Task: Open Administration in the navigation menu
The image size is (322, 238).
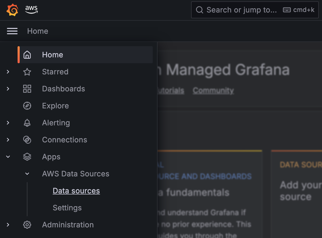Action: pyautogui.click(x=68, y=225)
